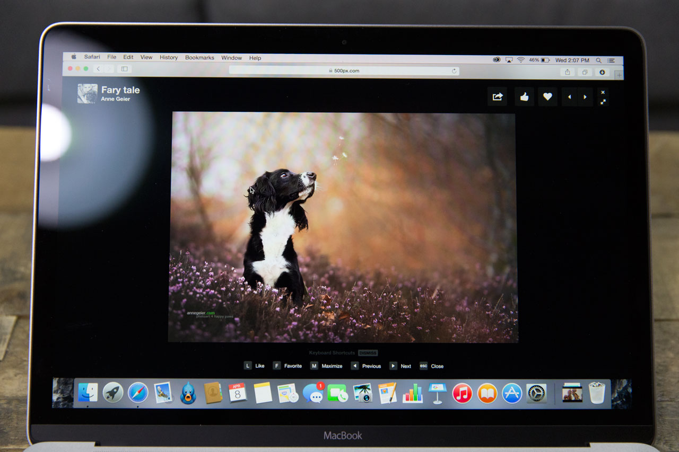Open Notification Center

611,60
